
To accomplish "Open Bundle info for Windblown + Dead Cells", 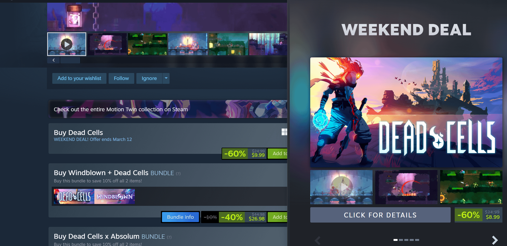I will [x=180, y=217].
